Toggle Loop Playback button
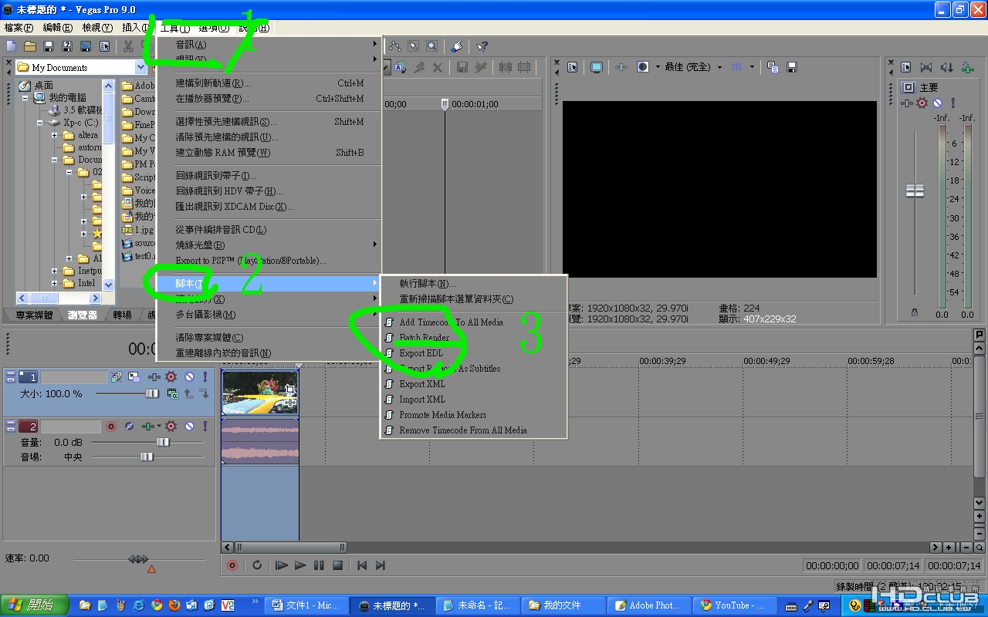The image size is (988, 617). (257, 565)
